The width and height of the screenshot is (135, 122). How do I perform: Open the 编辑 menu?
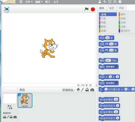[x=39, y=2]
